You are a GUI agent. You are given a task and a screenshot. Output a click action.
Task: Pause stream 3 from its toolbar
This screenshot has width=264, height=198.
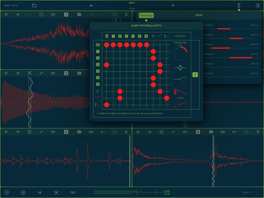pos(6,73)
